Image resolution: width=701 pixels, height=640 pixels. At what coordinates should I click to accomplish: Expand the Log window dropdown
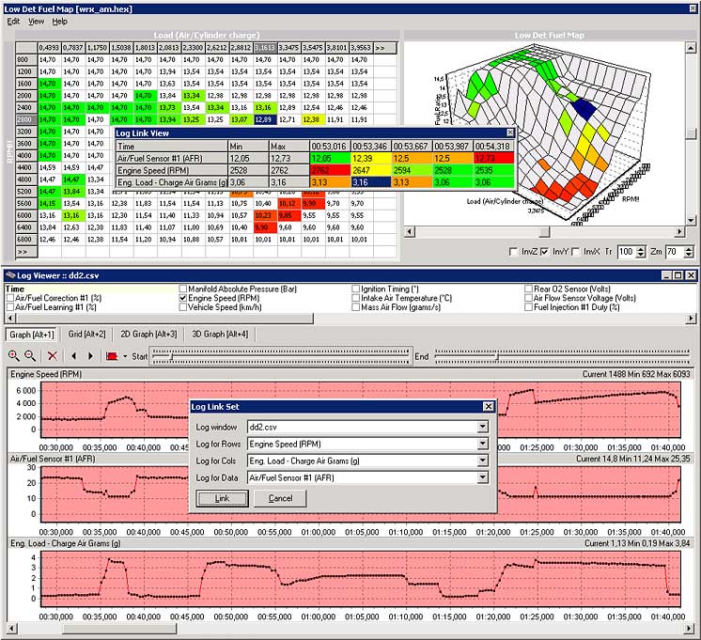click(x=482, y=427)
